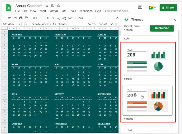Viewport: 182px width, 134px height.
Task: Select the OCTOBER heading cell
Action: click(17, 124)
